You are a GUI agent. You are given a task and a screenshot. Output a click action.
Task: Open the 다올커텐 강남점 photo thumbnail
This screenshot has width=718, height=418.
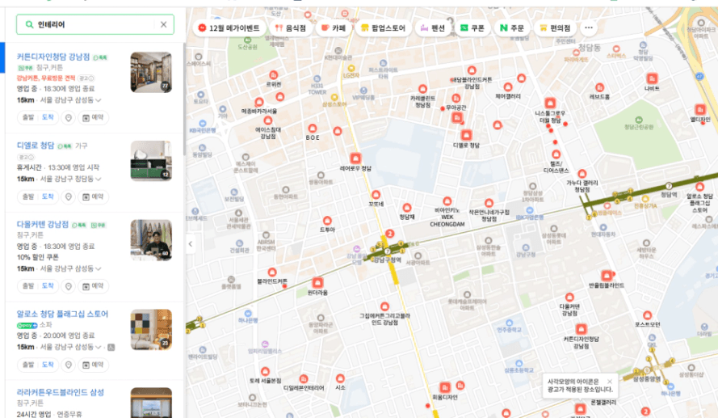pos(151,240)
